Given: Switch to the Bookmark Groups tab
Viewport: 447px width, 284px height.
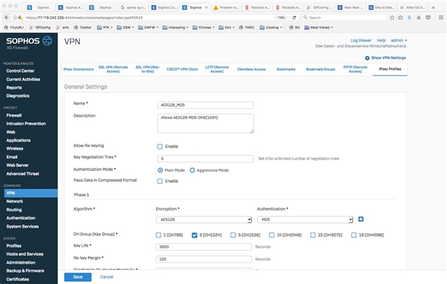Looking at the screenshot, I should pos(321,69).
